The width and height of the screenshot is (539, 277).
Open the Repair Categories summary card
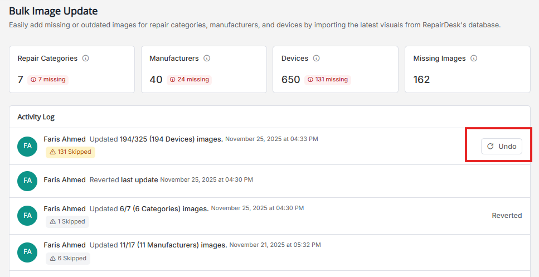pyautogui.click(x=72, y=69)
